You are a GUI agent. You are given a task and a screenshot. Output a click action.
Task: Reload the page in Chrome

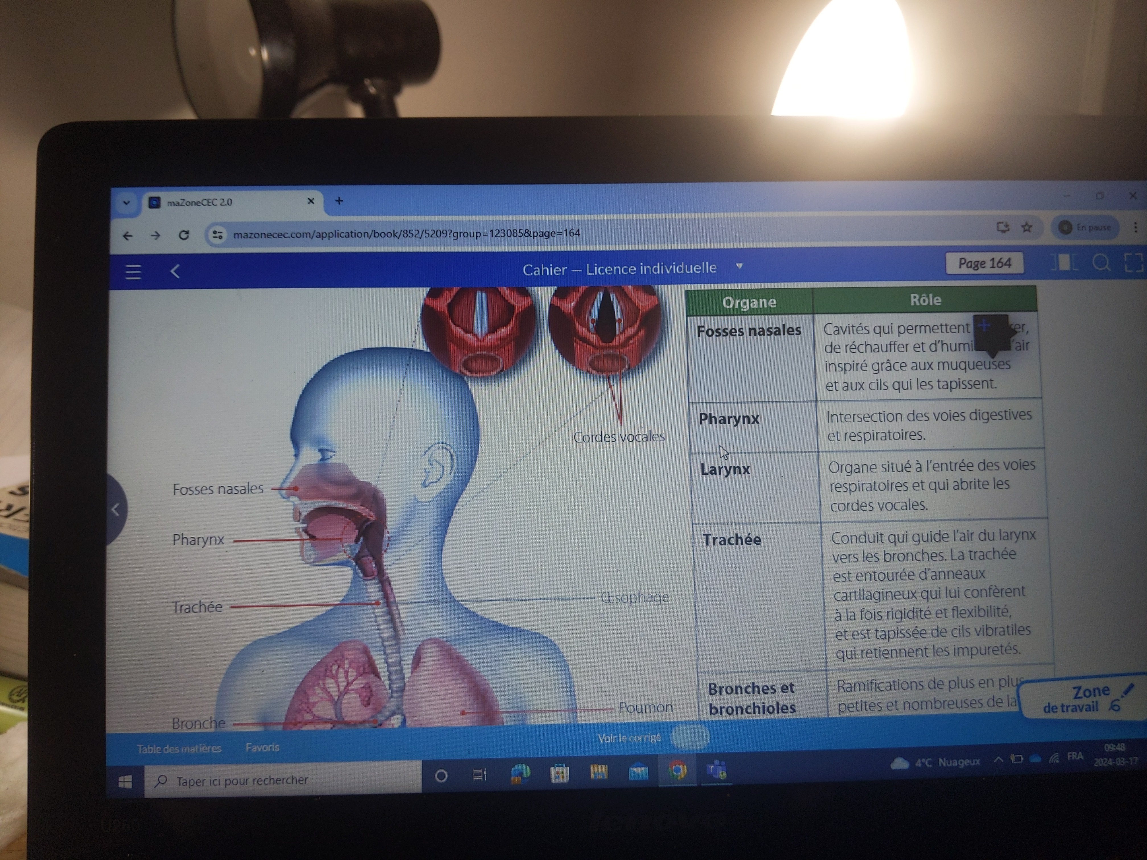183,235
